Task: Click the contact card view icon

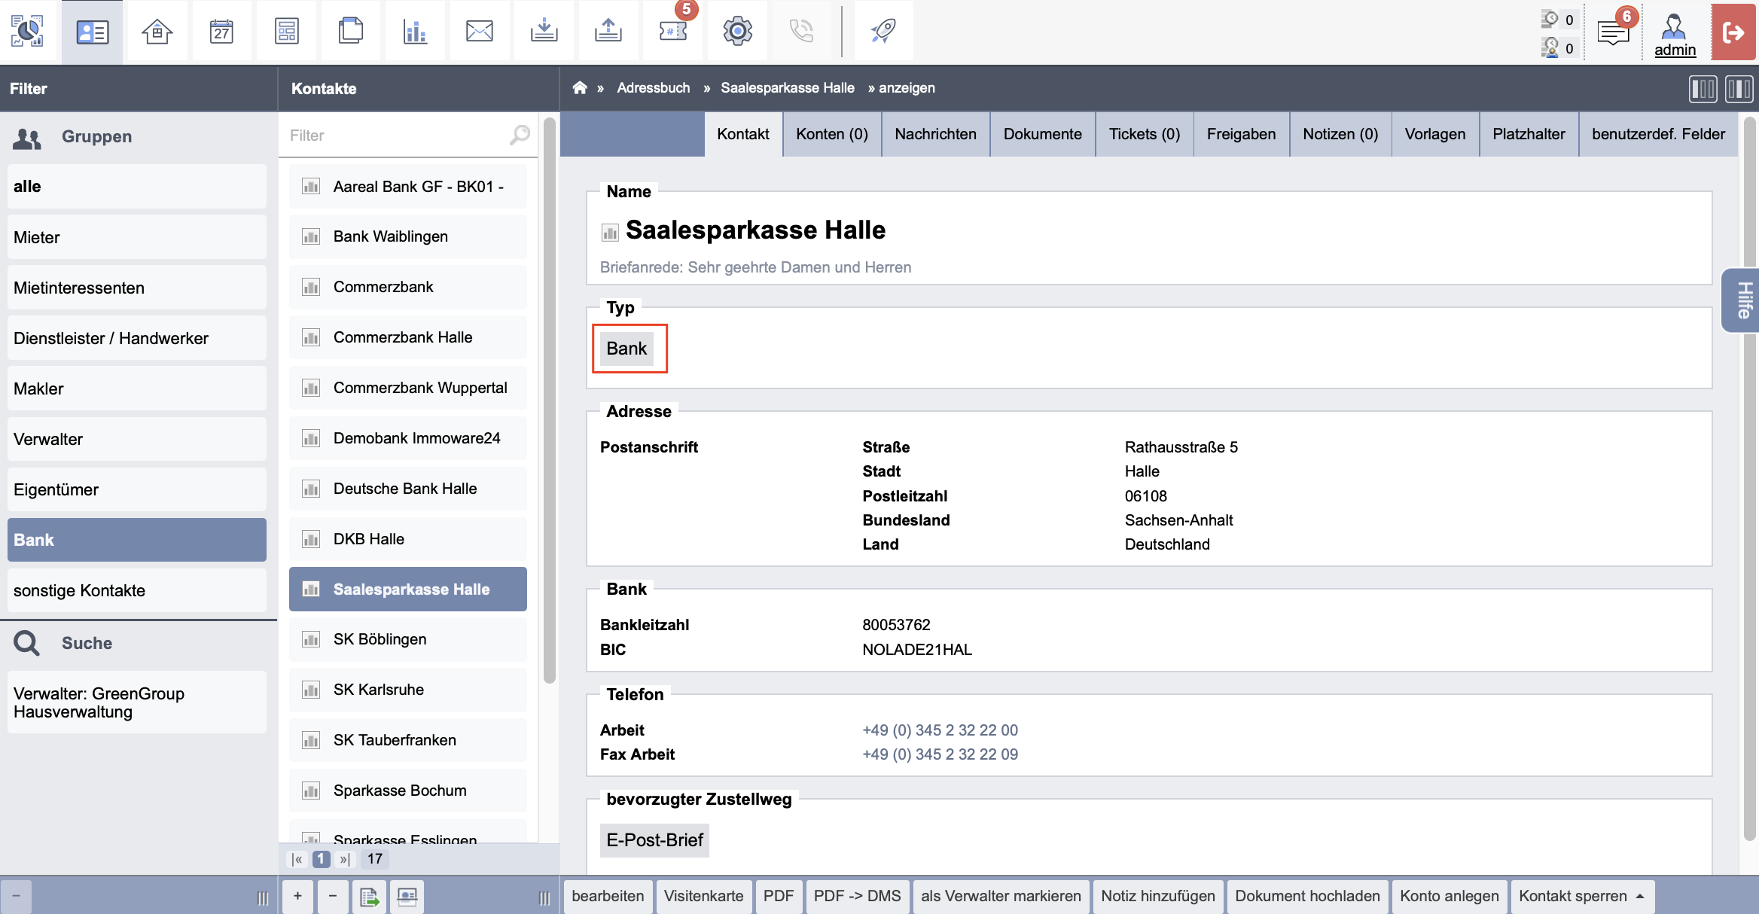Action: [x=407, y=896]
